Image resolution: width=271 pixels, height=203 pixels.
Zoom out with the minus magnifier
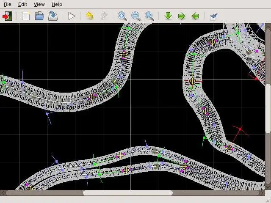coord(136,16)
